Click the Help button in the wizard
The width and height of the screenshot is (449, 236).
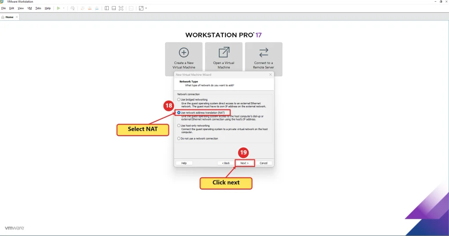(x=184, y=163)
